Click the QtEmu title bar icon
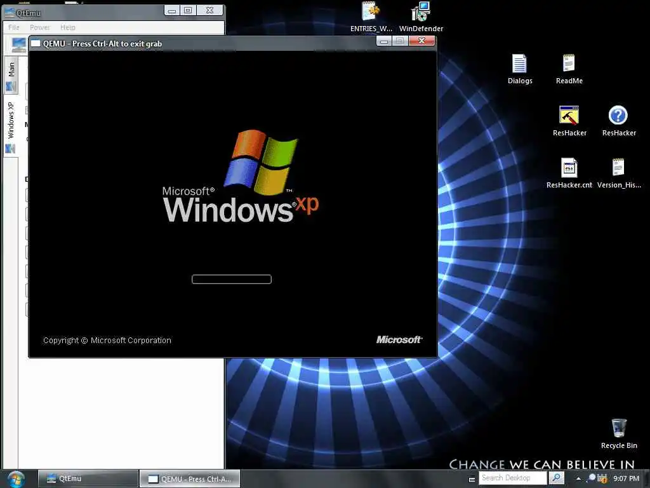The image size is (650, 488). tap(10, 13)
